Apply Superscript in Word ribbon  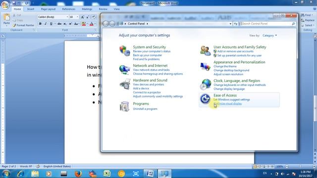70,24
